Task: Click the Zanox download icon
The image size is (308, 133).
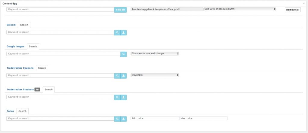Action: point(124,119)
